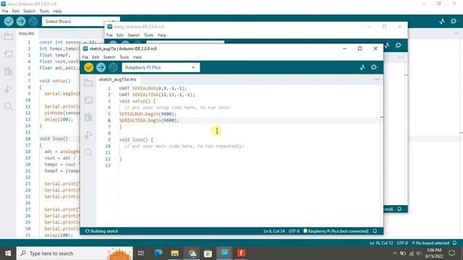463x260 pixels.
Task: Open Raspberry Pi Pico board dropdown
Action: coord(161,67)
